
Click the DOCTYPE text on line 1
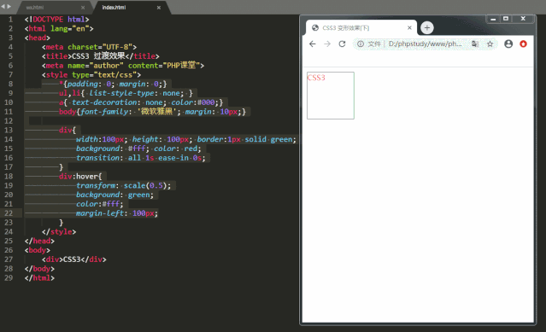click(48, 19)
